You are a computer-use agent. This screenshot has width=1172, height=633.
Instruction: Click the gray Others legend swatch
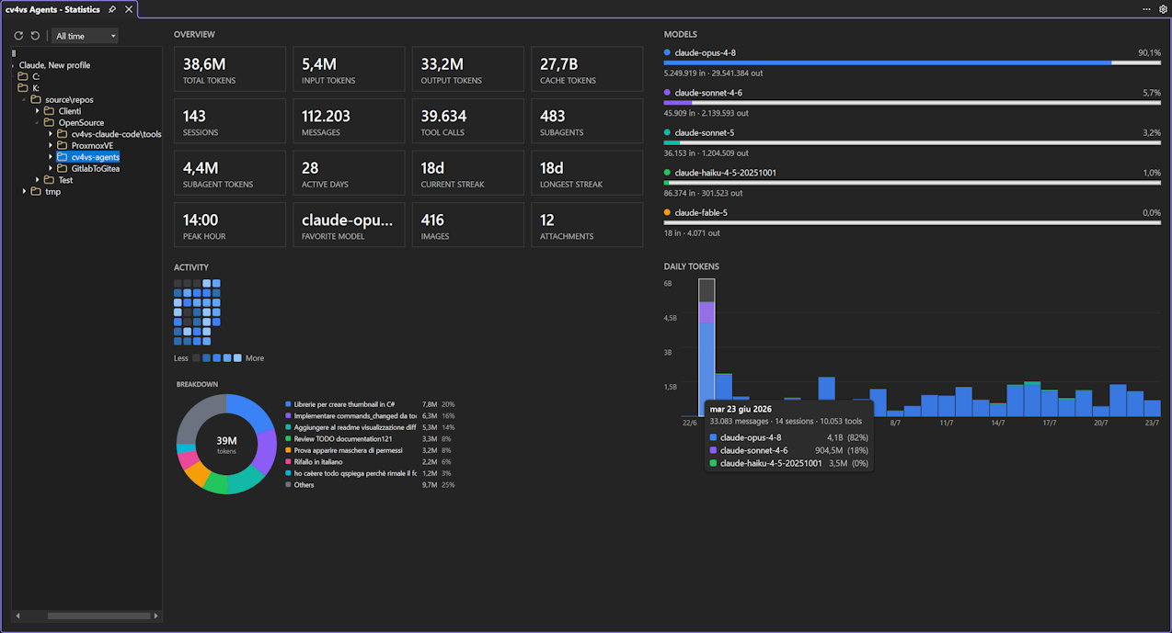(x=288, y=485)
